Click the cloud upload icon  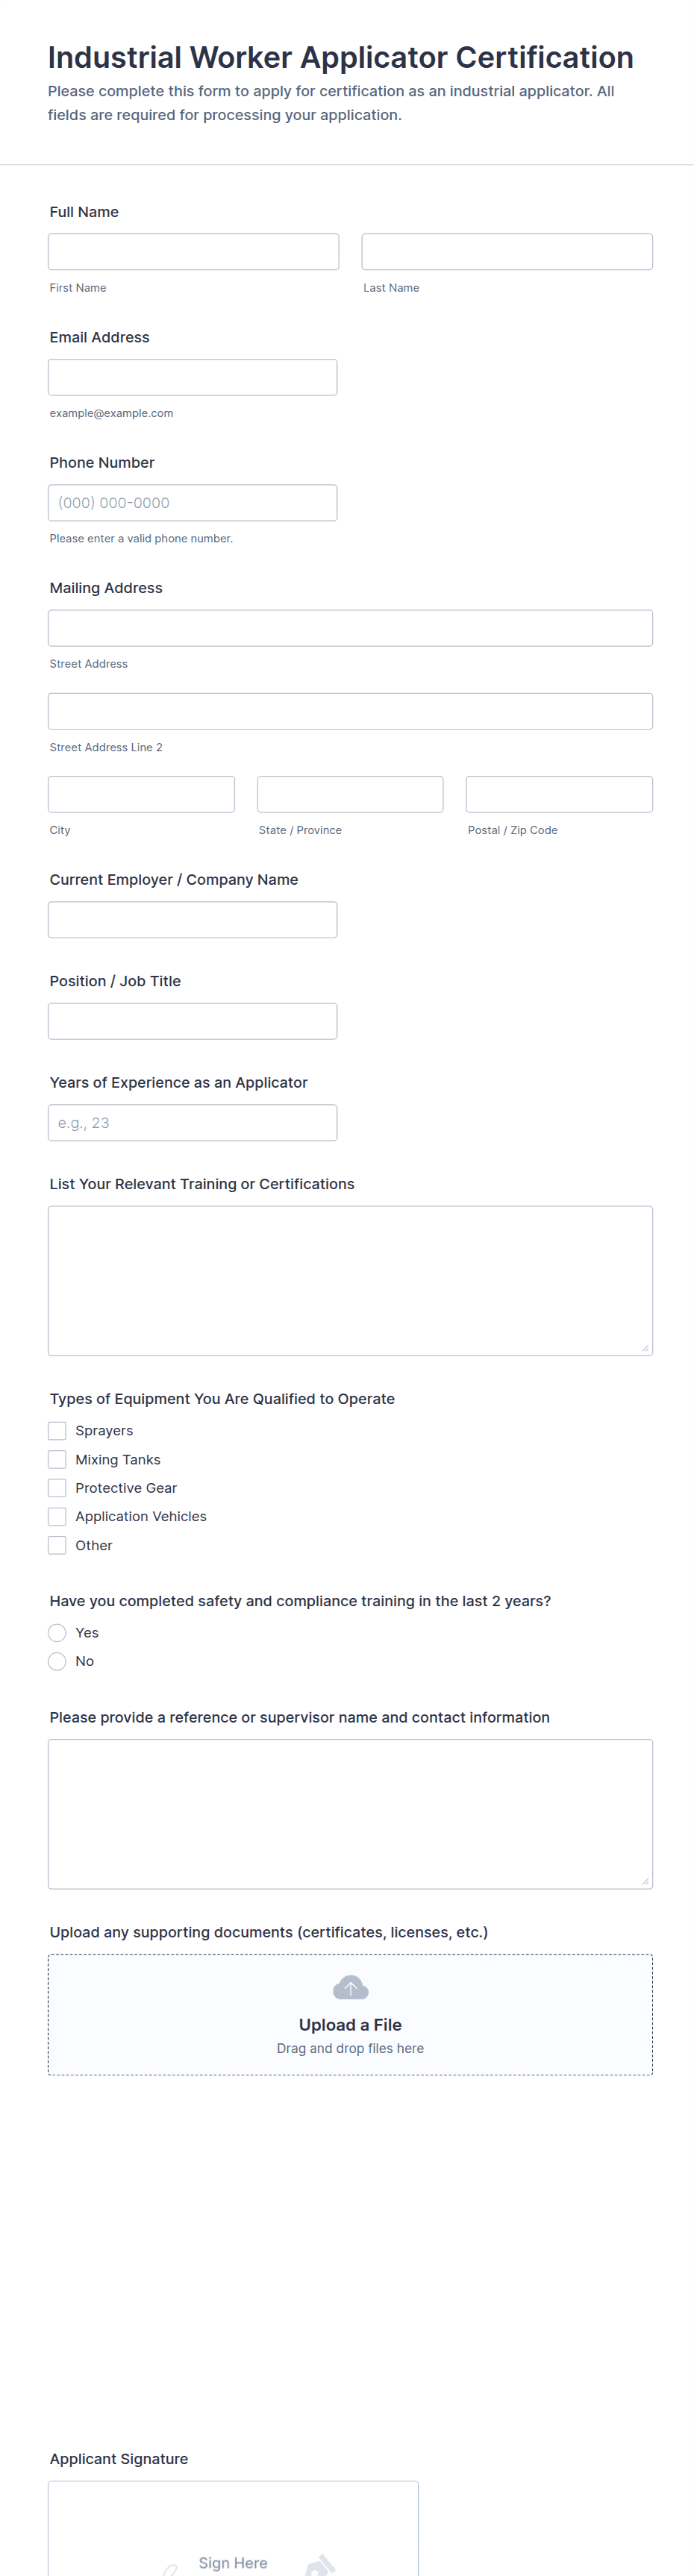[x=350, y=1987]
